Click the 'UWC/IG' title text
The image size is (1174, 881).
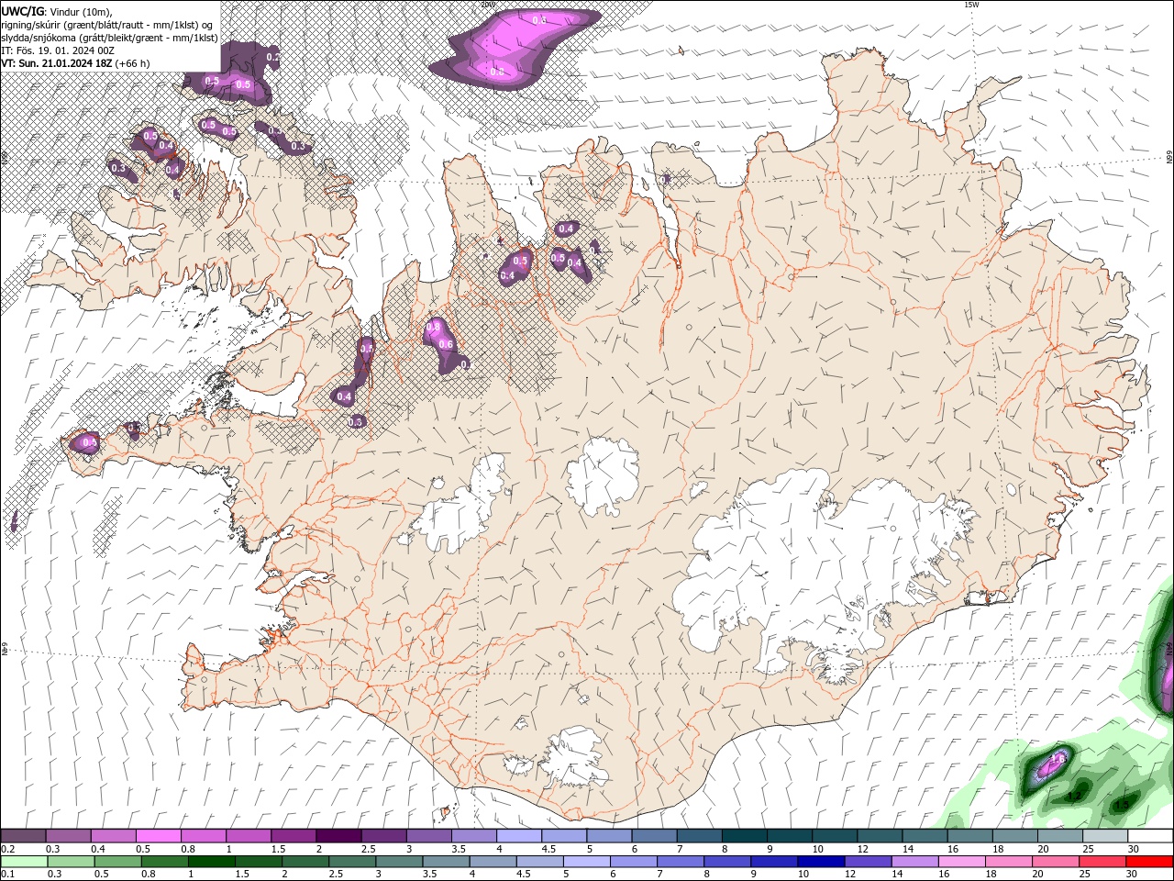click(22, 11)
